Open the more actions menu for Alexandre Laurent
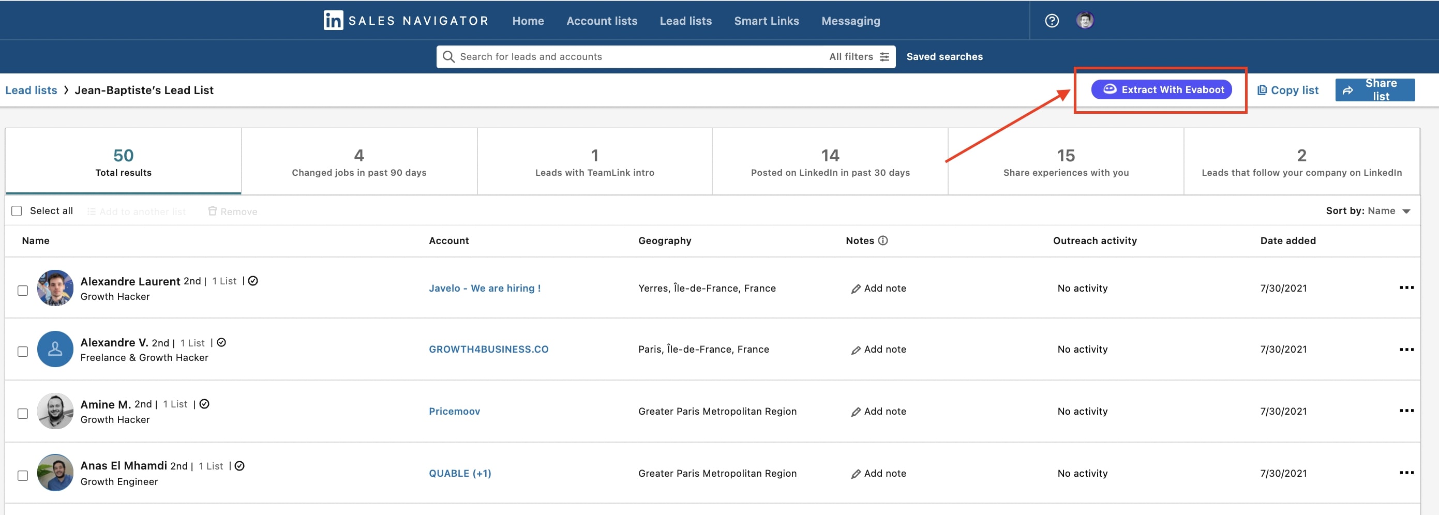Viewport: 1439px width, 515px height. coord(1406,287)
